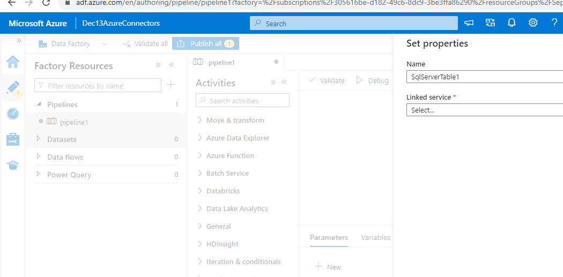This screenshot has height=277, width=563.
Task: Expand the left navigation with double chevron
Action: tap(19, 41)
